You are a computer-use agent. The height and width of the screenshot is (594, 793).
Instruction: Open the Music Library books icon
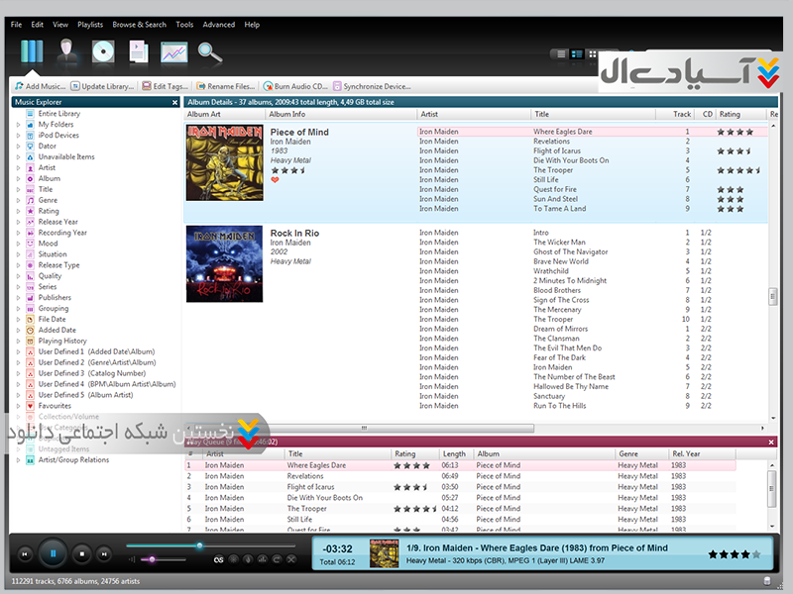(x=32, y=51)
